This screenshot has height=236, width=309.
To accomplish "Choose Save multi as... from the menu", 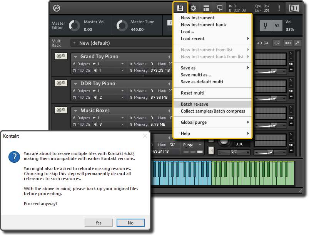I will coord(212,75).
